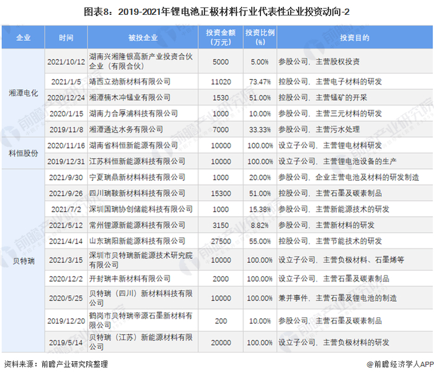Select the 投资目的 column header
434x376 pixels.
tap(355, 37)
